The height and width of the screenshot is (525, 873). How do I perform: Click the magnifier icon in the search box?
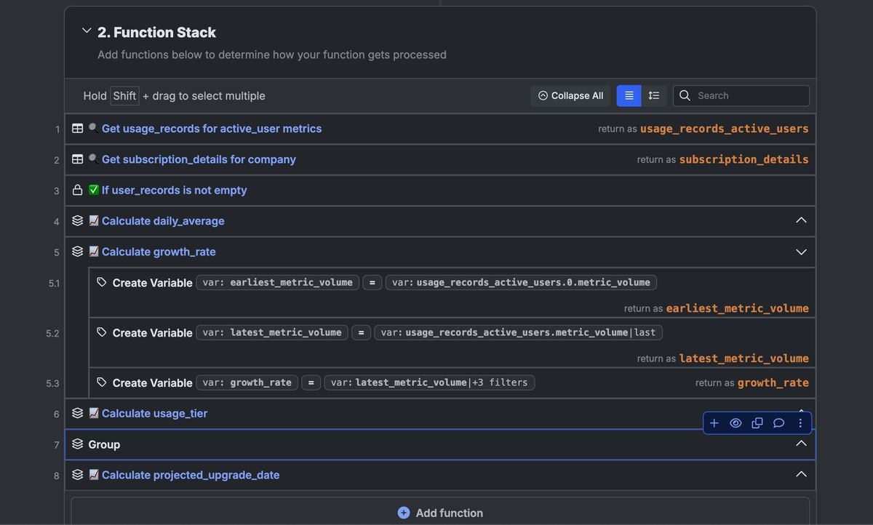tap(685, 95)
